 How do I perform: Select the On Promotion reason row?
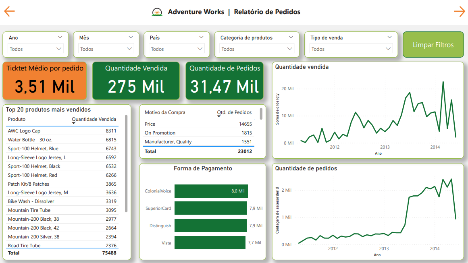coord(198,133)
